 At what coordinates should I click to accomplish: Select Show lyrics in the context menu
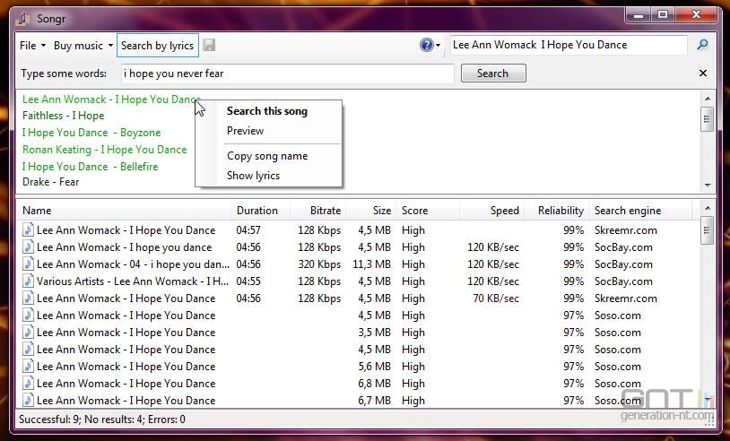[253, 176]
